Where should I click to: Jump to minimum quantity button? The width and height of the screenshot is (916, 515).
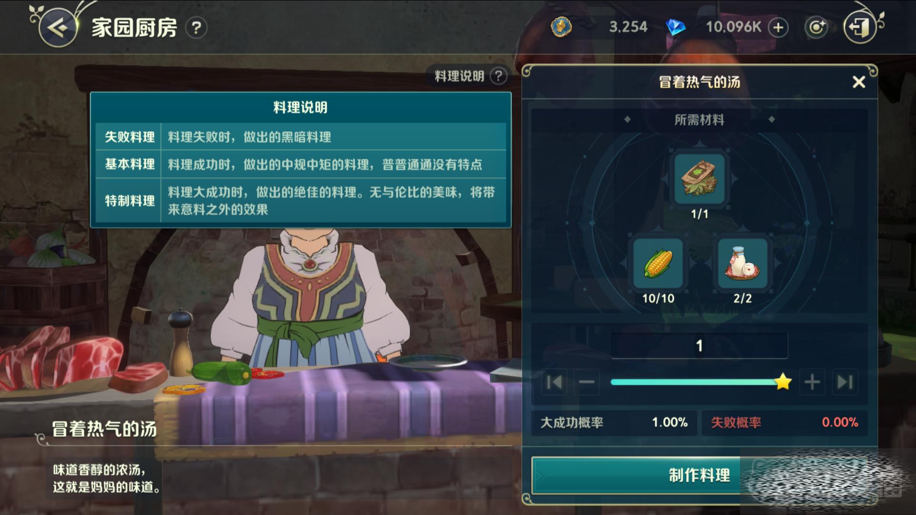click(x=554, y=382)
